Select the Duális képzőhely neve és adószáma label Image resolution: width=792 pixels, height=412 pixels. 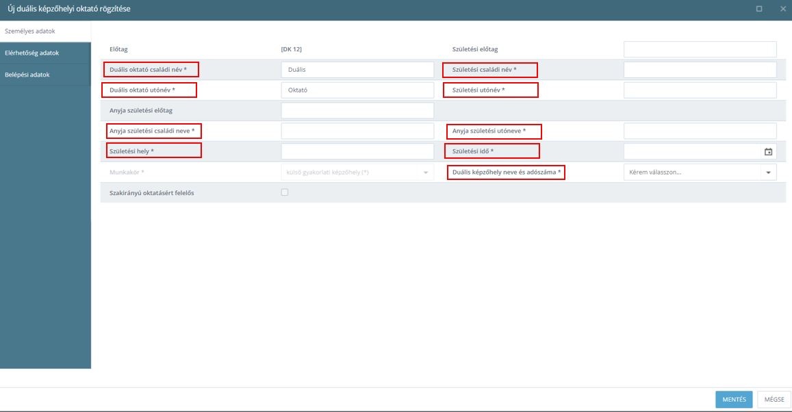click(506, 172)
